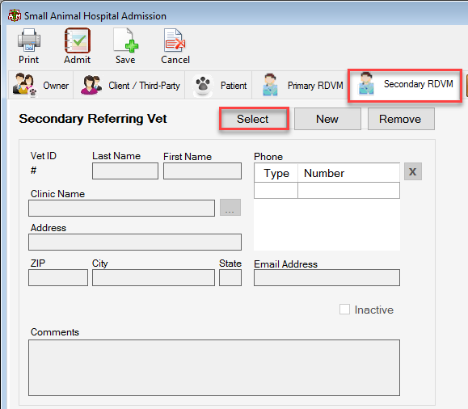Open the Owner tab
Image resolution: width=468 pixels, height=409 pixels.
[41, 85]
